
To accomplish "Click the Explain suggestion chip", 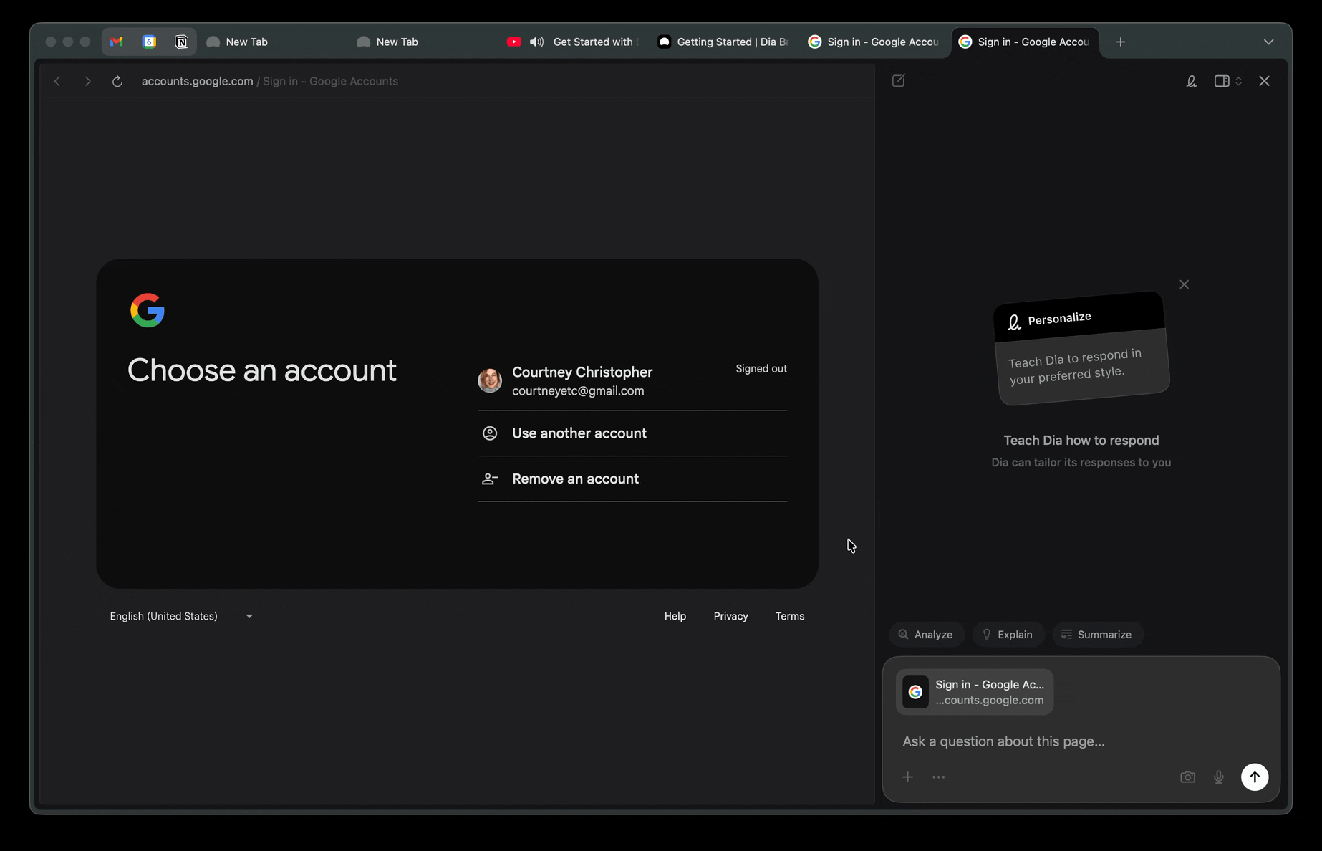I will tap(1008, 635).
